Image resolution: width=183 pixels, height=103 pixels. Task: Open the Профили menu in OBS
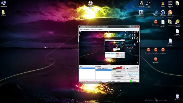click(93, 29)
